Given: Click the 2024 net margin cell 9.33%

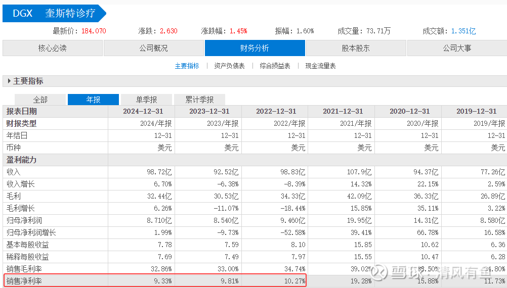Looking at the screenshot, I should point(163,281).
